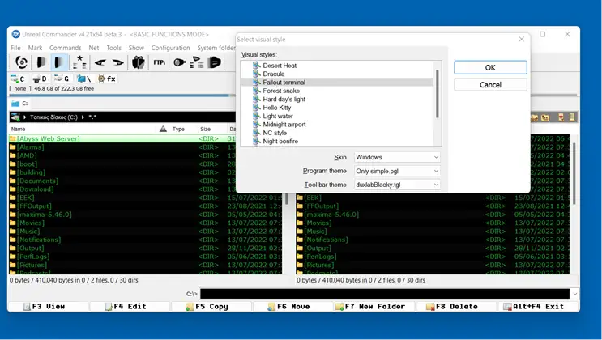602x340 pixels.
Task: Open the command line history dropdown arrow
Action: coord(574,294)
